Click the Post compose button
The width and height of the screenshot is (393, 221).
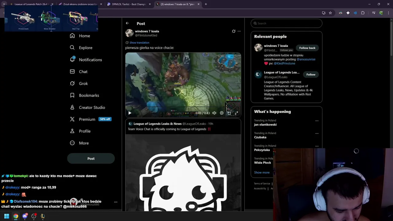pyautogui.click(x=91, y=159)
